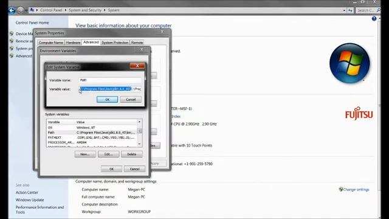Select the PROCESSOR_AR... variable row
This screenshot has width=389, height=219.
click(x=92, y=142)
